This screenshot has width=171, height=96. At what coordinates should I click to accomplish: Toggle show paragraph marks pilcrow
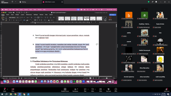pos(54,18)
